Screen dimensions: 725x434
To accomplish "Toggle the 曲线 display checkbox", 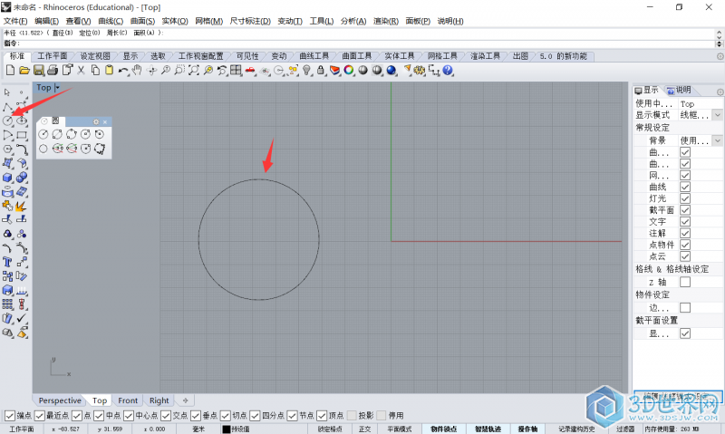I will click(685, 188).
